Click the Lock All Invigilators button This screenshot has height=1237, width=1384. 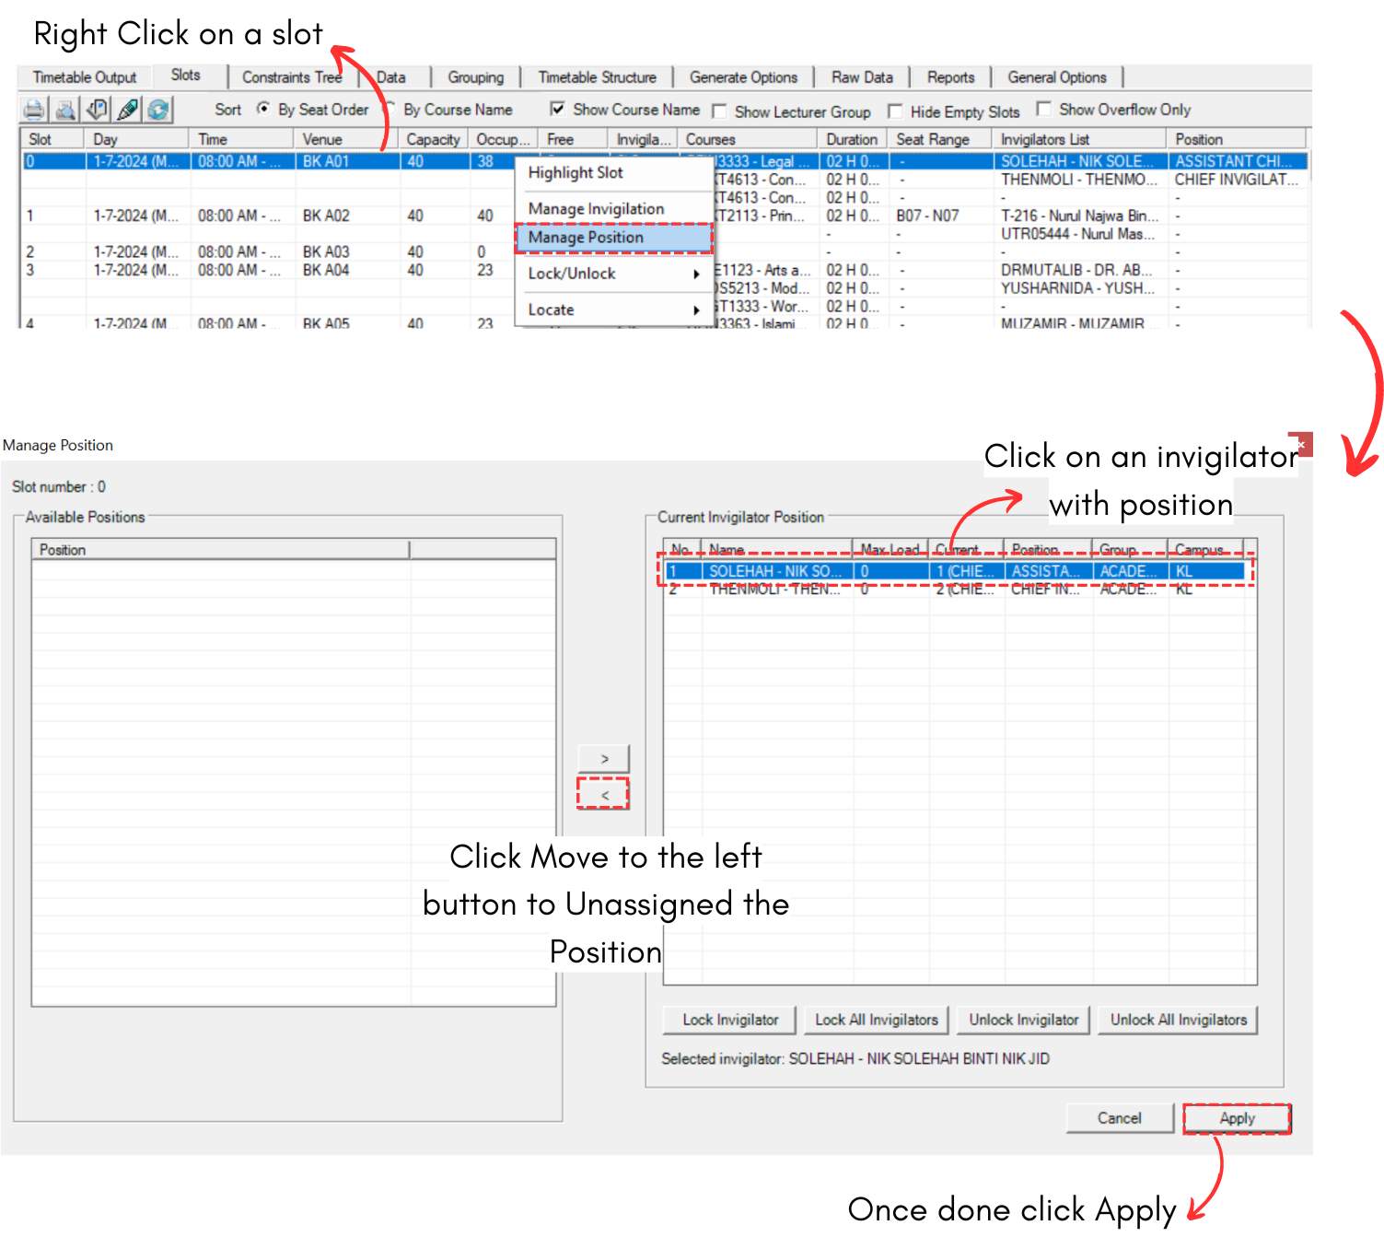876,1020
